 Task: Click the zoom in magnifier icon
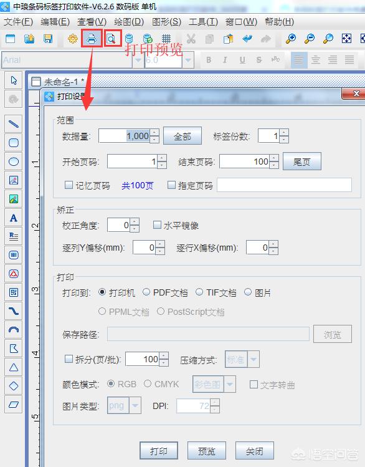click(291, 39)
